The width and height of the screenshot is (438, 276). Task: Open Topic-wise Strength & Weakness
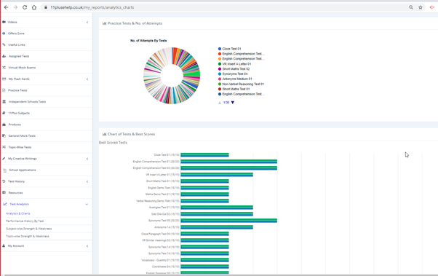pos(28,236)
